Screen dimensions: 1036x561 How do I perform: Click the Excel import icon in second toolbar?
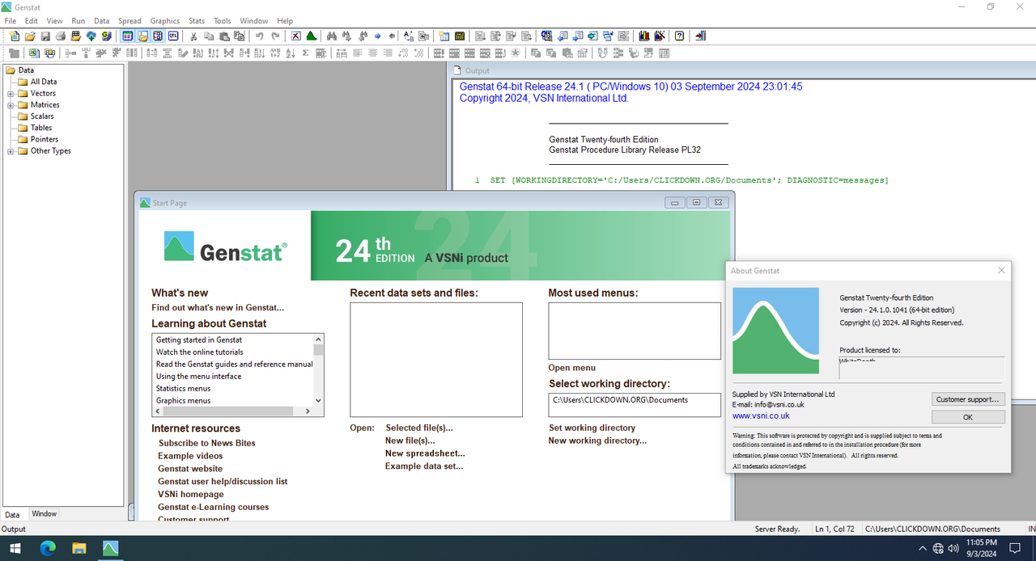[x=34, y=53]
